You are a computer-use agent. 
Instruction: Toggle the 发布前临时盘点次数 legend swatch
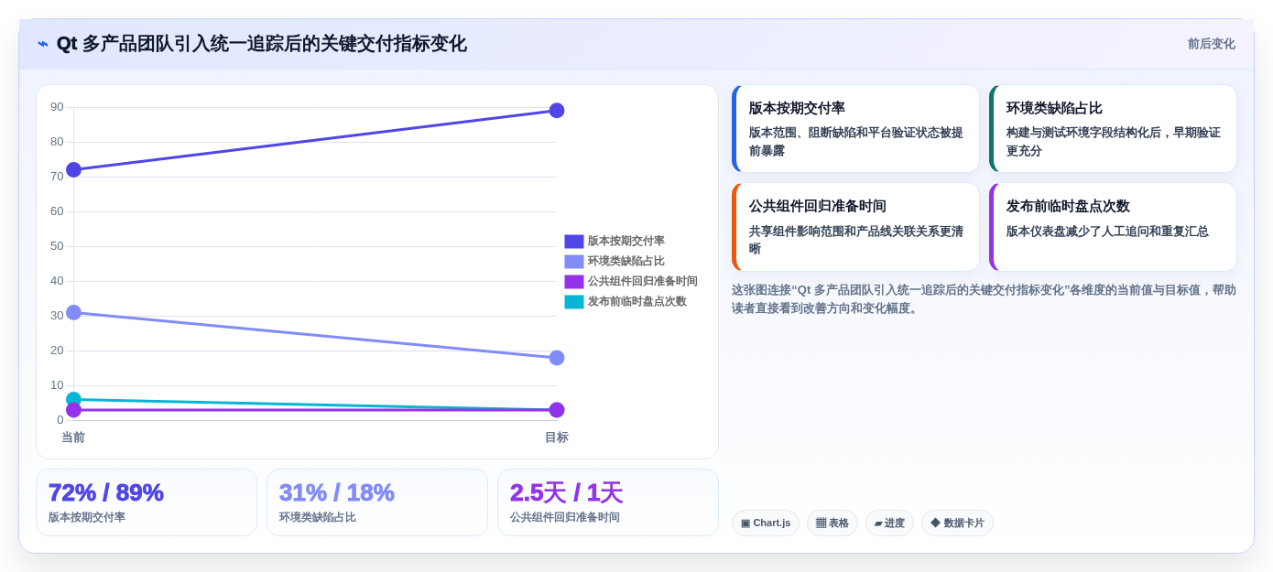click(574, 302)
